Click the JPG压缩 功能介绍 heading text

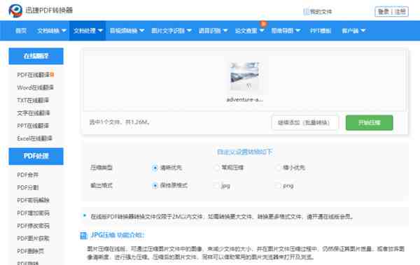click(118, 235)
